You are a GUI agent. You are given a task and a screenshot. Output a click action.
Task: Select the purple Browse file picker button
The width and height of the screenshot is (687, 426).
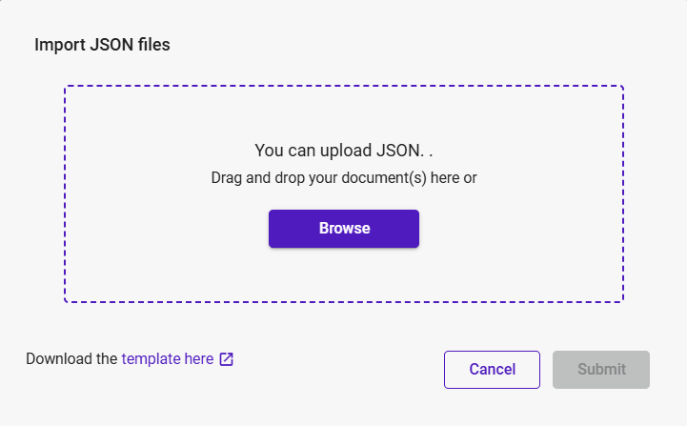click(x=343, y=229)
